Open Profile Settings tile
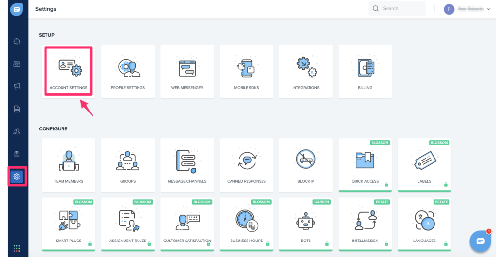 (x=128, y=71)
